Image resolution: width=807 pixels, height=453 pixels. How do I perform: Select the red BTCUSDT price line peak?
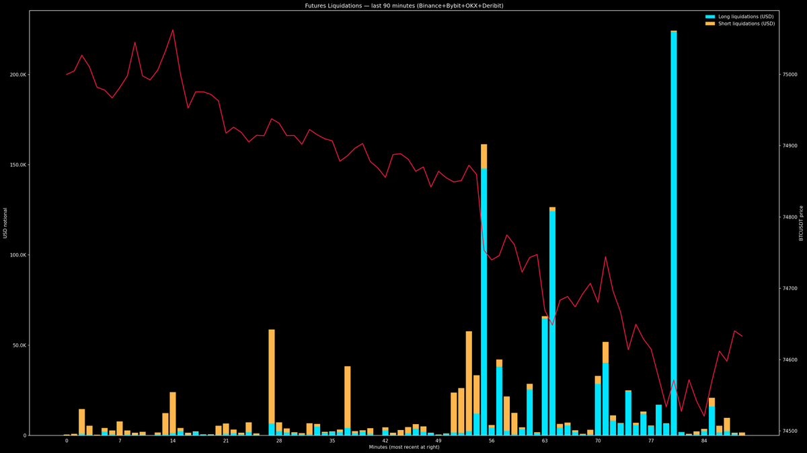click(171, 30)
